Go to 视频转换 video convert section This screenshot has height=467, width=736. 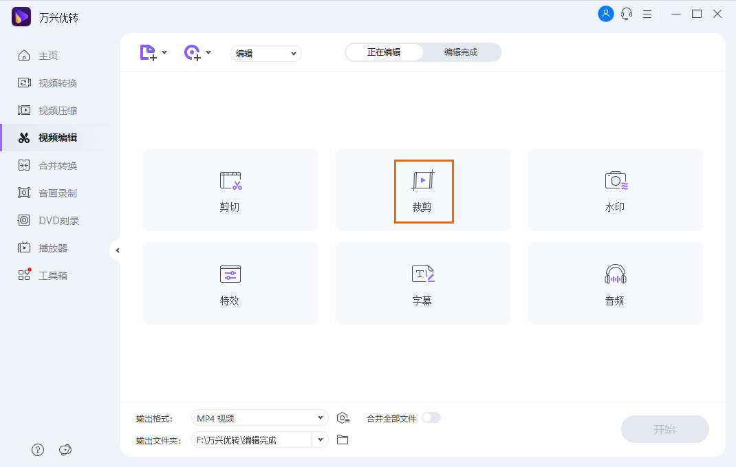click(47, 83)
